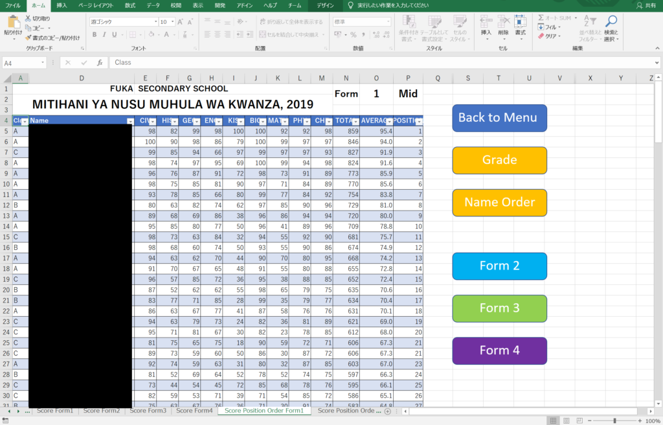Click the Clear eraser icon
This screenshot has height=425, width=663.
(x=541, y=36)
